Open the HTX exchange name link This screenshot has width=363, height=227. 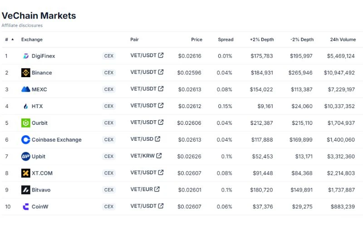37,106
